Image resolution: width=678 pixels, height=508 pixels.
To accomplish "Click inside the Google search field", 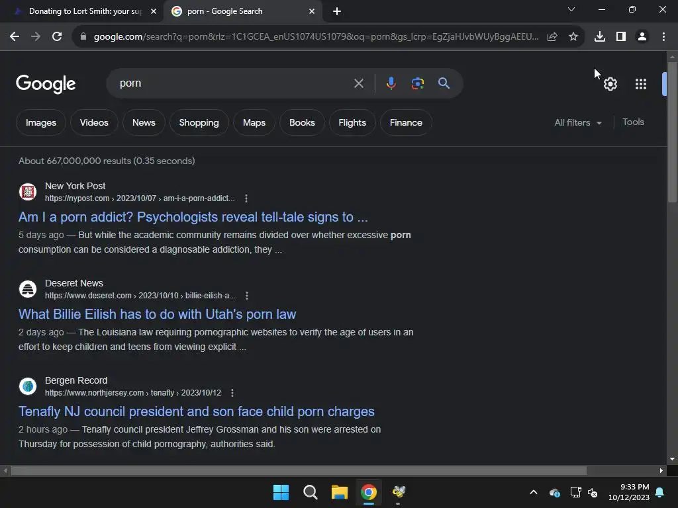I will pyautogui.click(x=234, y=83).
